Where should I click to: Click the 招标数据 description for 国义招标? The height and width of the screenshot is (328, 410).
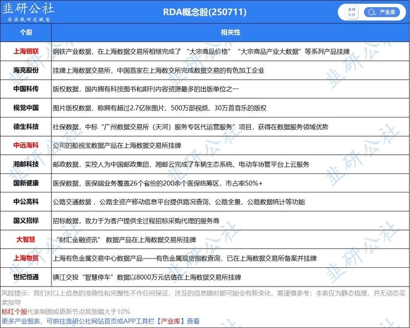tap(136, 221)
